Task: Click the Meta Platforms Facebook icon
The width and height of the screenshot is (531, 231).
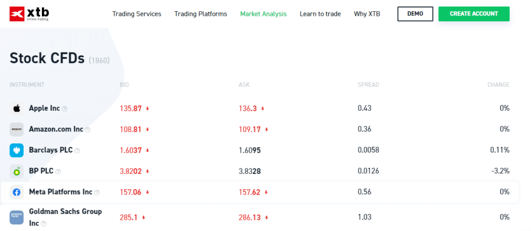Action: (x=17, y=193)
